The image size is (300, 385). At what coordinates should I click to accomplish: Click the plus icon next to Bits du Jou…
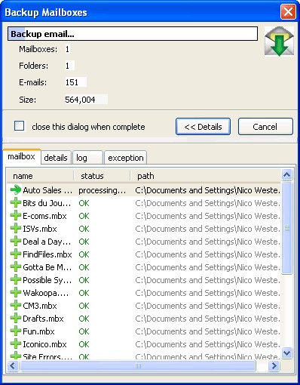coord(16,203)
